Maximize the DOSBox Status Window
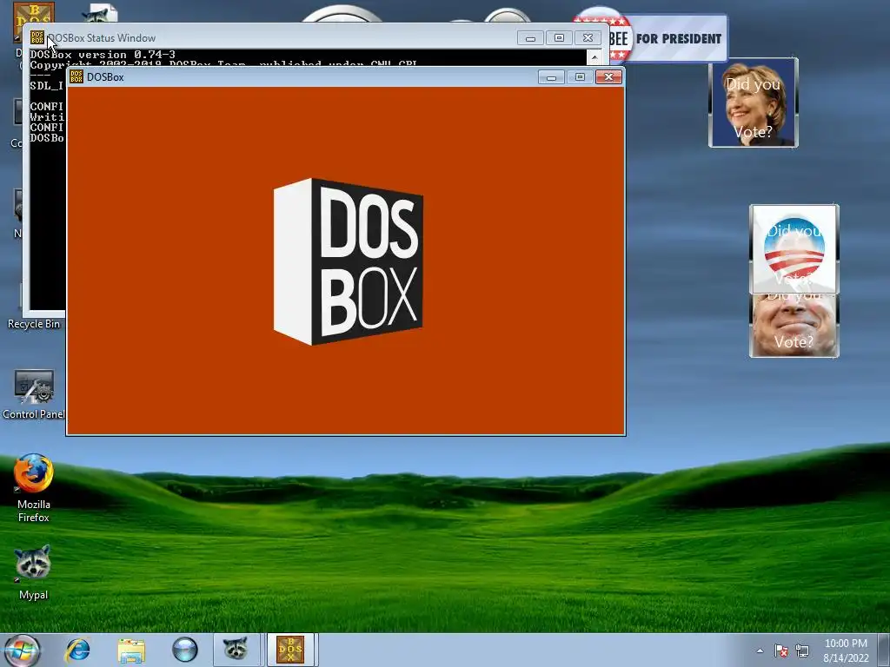 [x=559, y=38]
